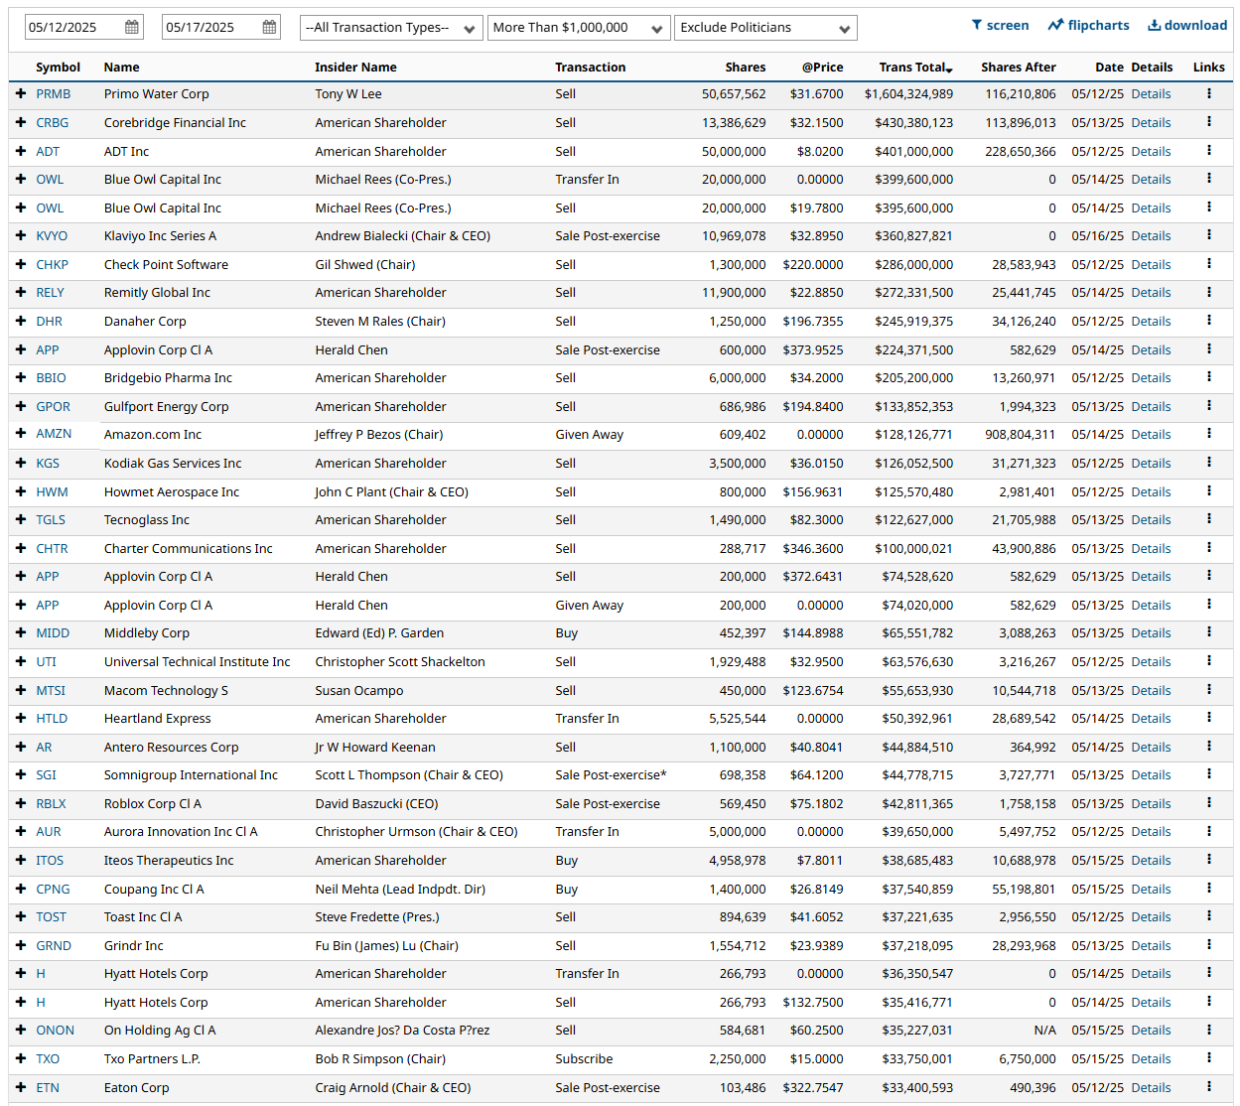The width and height of the screenshot is (1240, 1106).
Task: Open the Details link for Danaher Corp
Action: (x=1151, y=322)
